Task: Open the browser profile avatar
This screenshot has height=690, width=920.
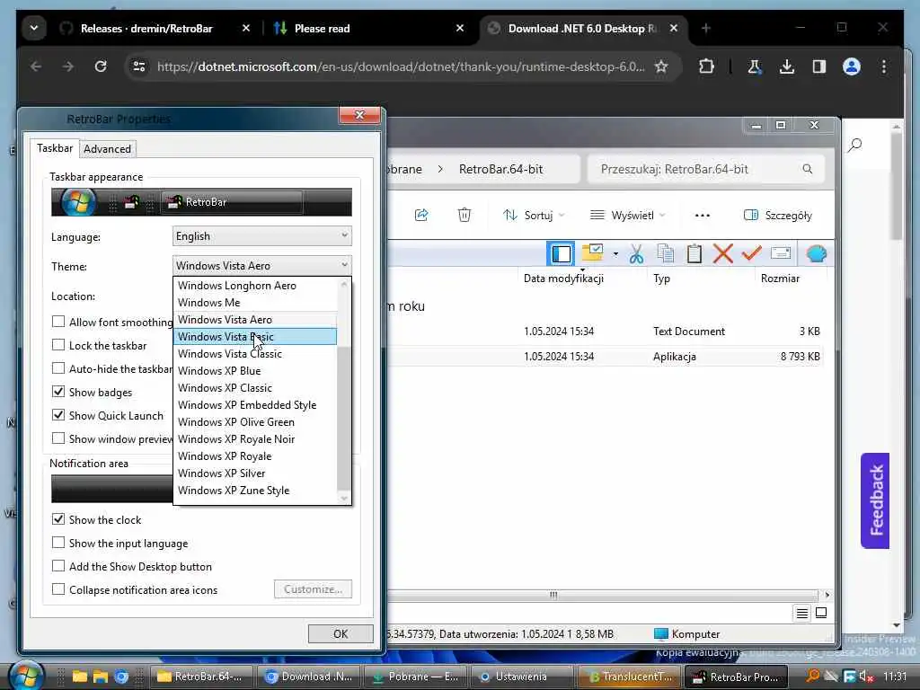Action: (x=852, y=66)
